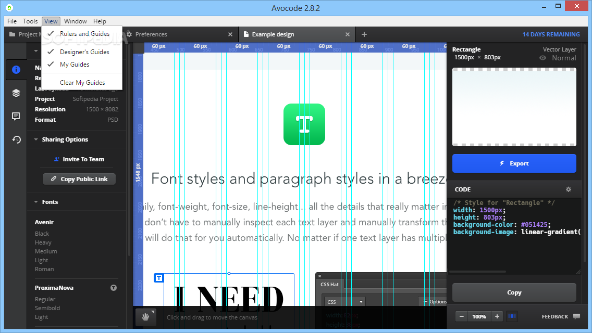Click the canvas headline about font styles

click(x=298, y=179)
